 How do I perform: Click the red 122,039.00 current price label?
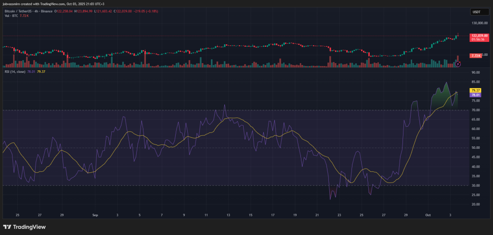click(x=480, y=36)
